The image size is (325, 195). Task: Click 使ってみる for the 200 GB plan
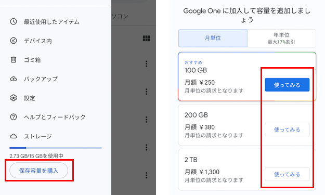click(x=287, y=129)
